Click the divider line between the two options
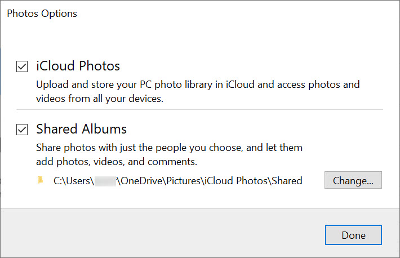 click(x=199, y=109)
